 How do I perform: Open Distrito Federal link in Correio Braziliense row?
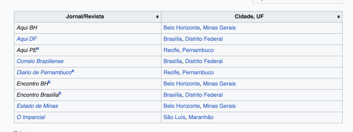[x=204, y=61]
